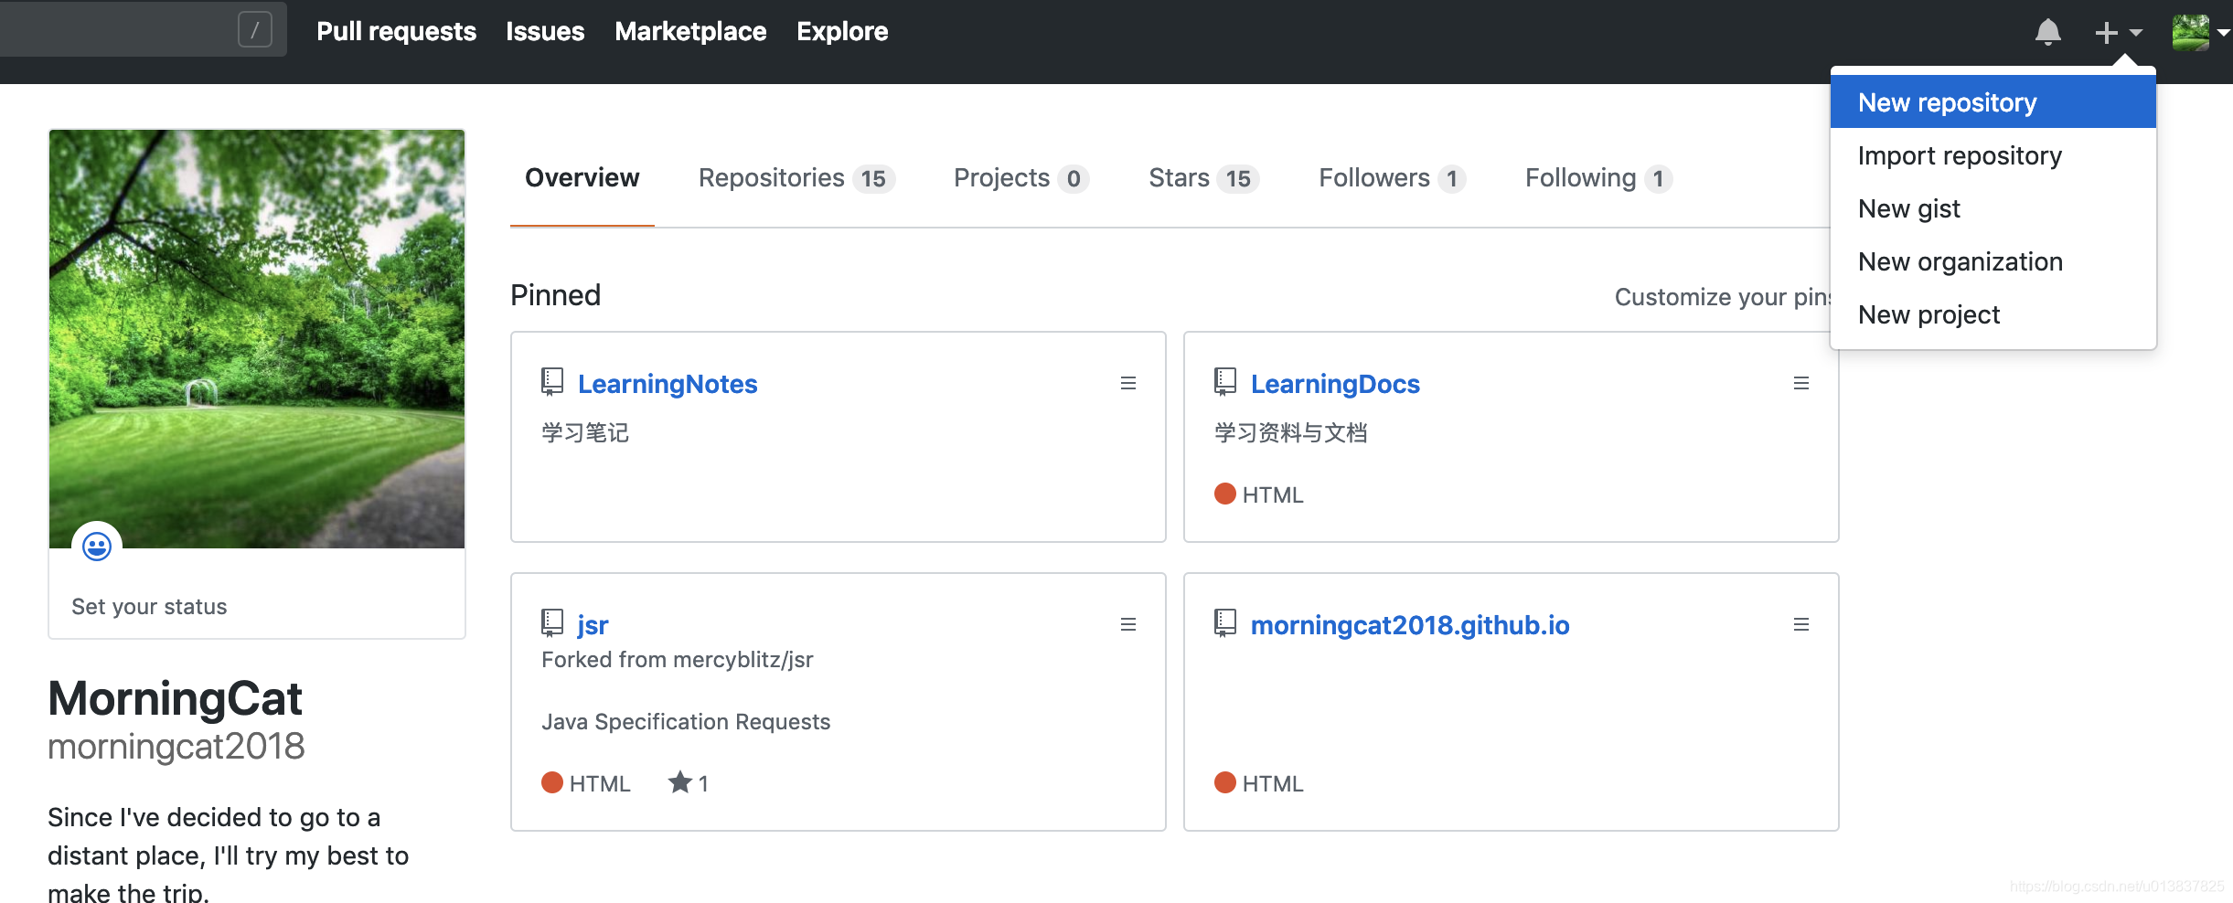Click the Pinned section heading
The height and width of the screenshot is (903, 2233).
click(x=555, y=295)
